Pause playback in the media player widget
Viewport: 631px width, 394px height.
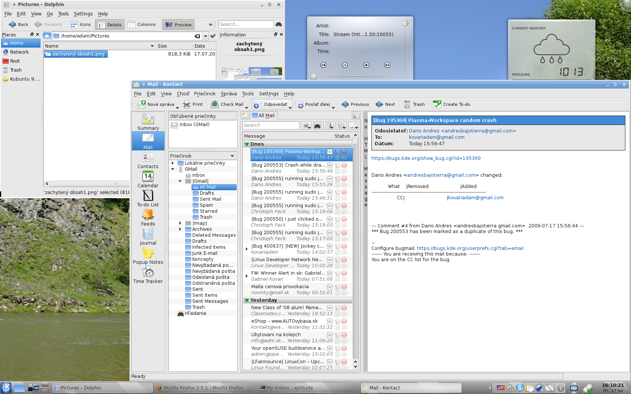pos(345,65)
